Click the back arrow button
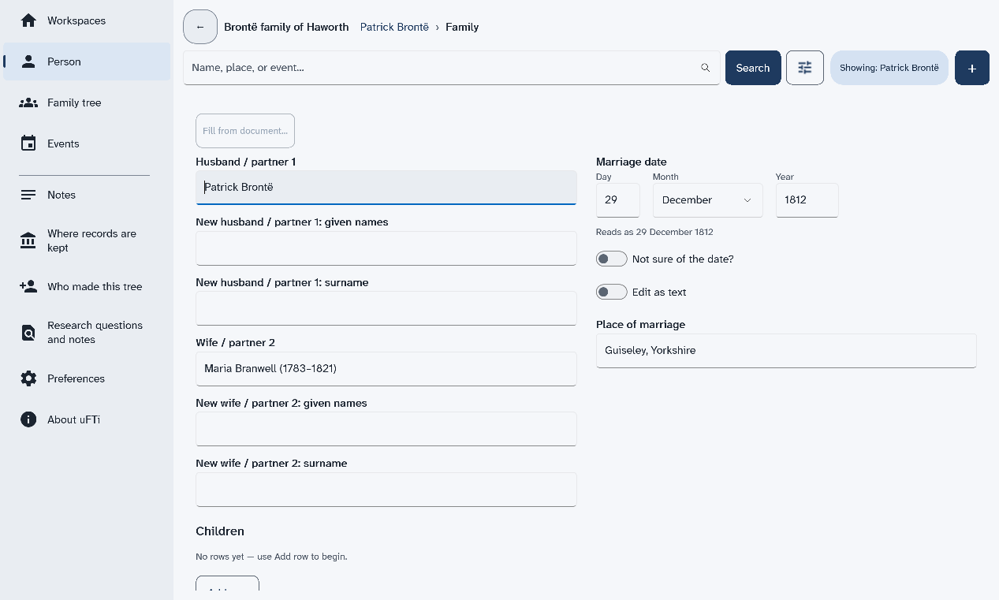Image resolution: width=999 pixels, height=600 pixels. [200, 27]
